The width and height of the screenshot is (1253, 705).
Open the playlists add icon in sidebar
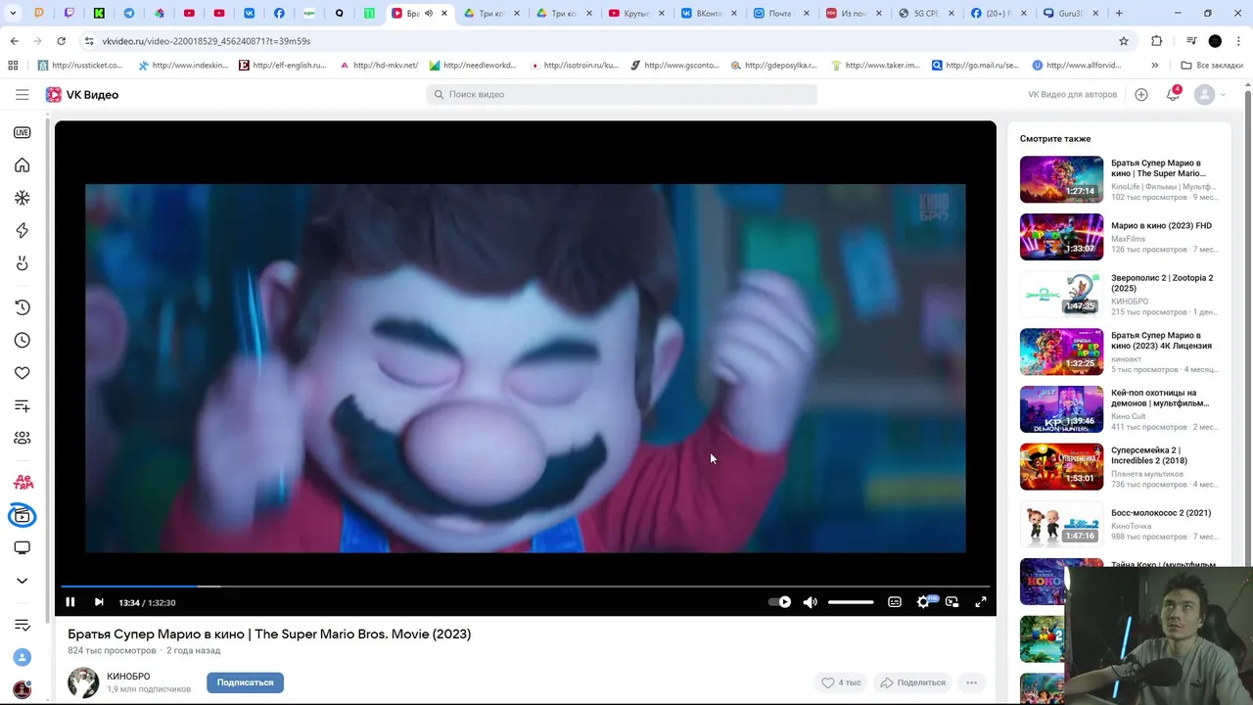tap(22, 405)
